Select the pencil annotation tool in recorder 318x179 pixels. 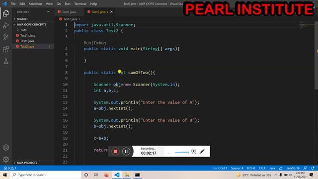202,151
